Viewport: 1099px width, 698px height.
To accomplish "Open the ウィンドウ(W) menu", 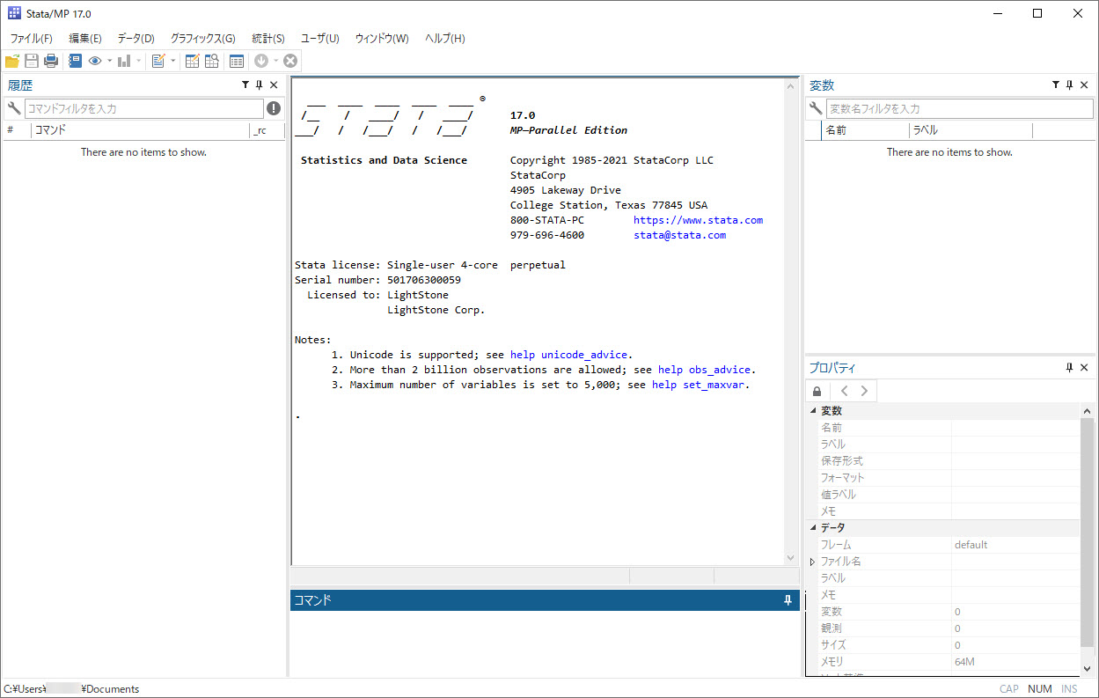I will click(x=382, y=39).
